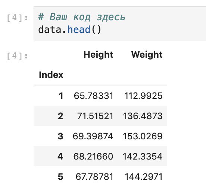Screen dimensions: 206x194
Task: Click row index 5
Action: tap(60, 177)
